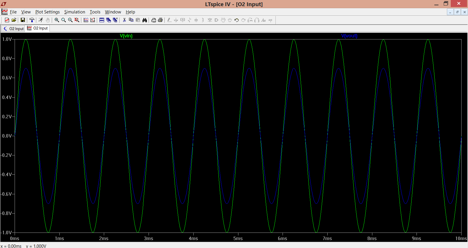Click the Print icon in toolbar
468x248 pixels.
pyautogui.click(x=160, y=20)
